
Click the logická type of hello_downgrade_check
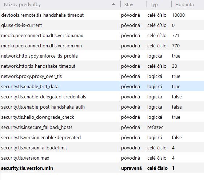point(155,117)
